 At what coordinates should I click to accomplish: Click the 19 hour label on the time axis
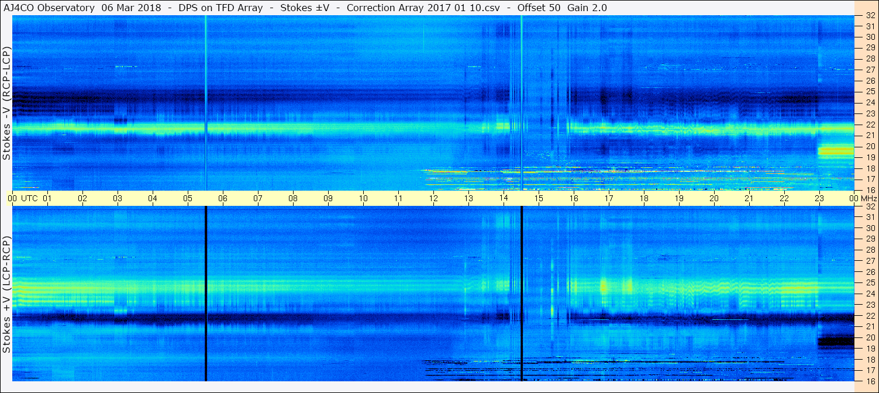tap(679, 198)
